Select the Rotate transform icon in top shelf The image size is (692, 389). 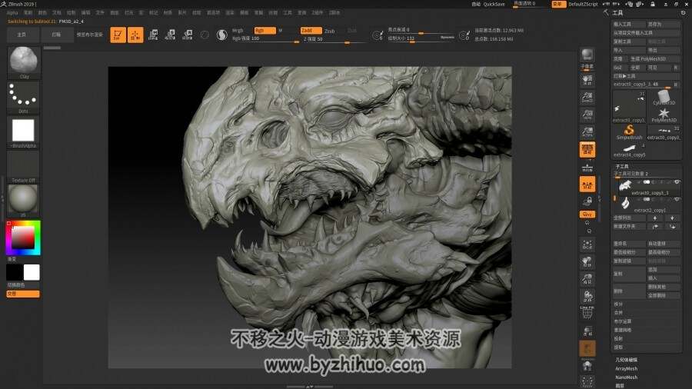click(188, 35)
